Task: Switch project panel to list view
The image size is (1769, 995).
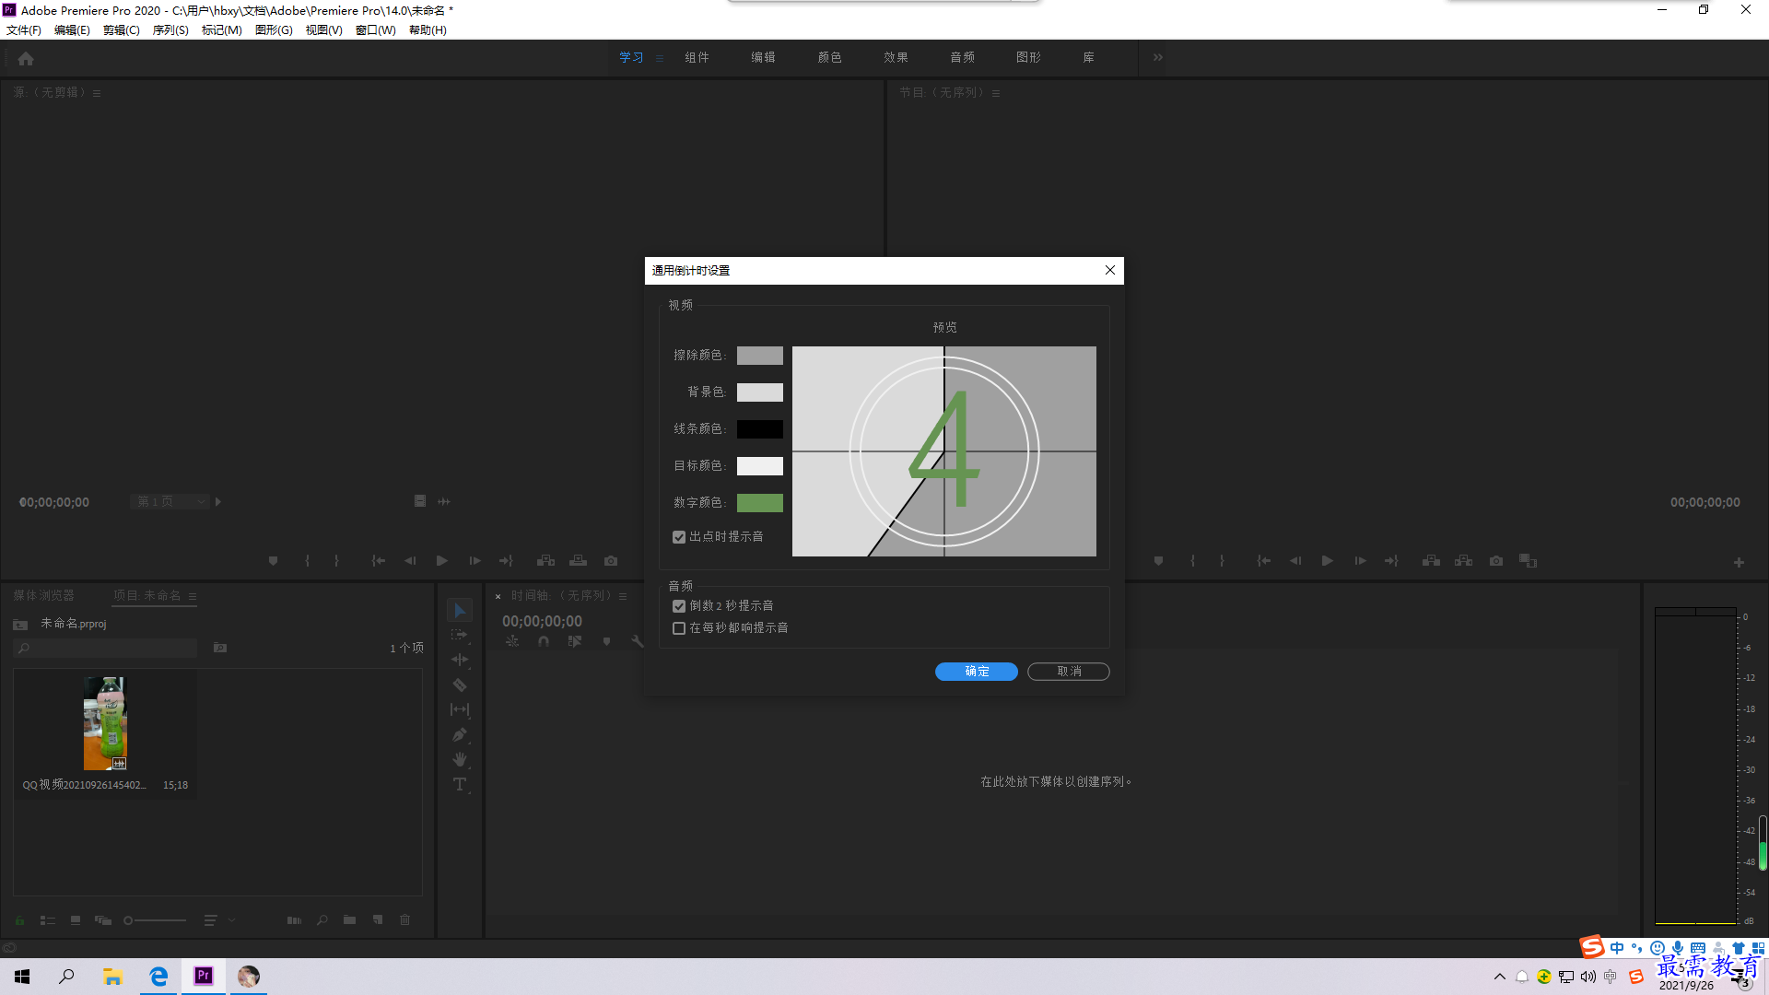Action: [x=48, y=920]
